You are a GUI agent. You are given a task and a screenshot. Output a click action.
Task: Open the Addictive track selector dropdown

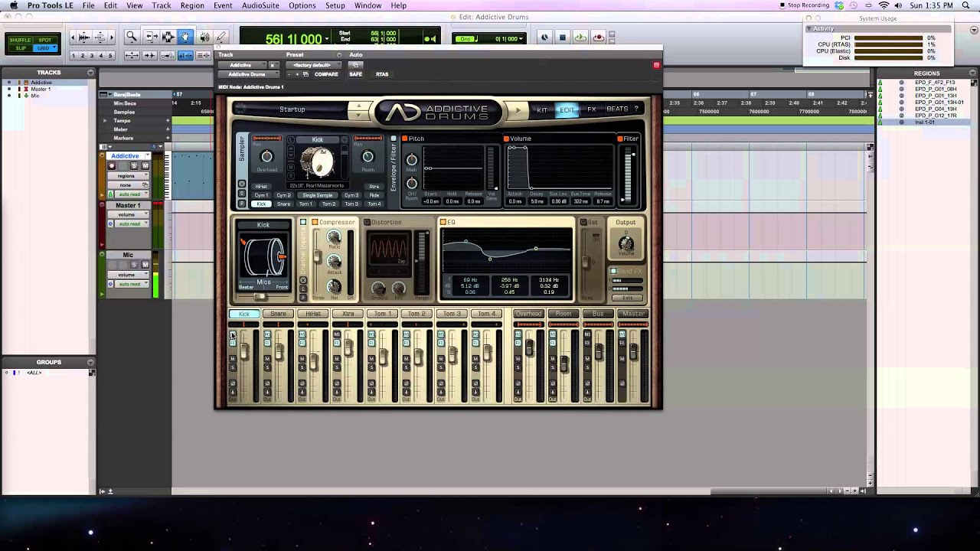pyautogui.click(x=242, y=65)
